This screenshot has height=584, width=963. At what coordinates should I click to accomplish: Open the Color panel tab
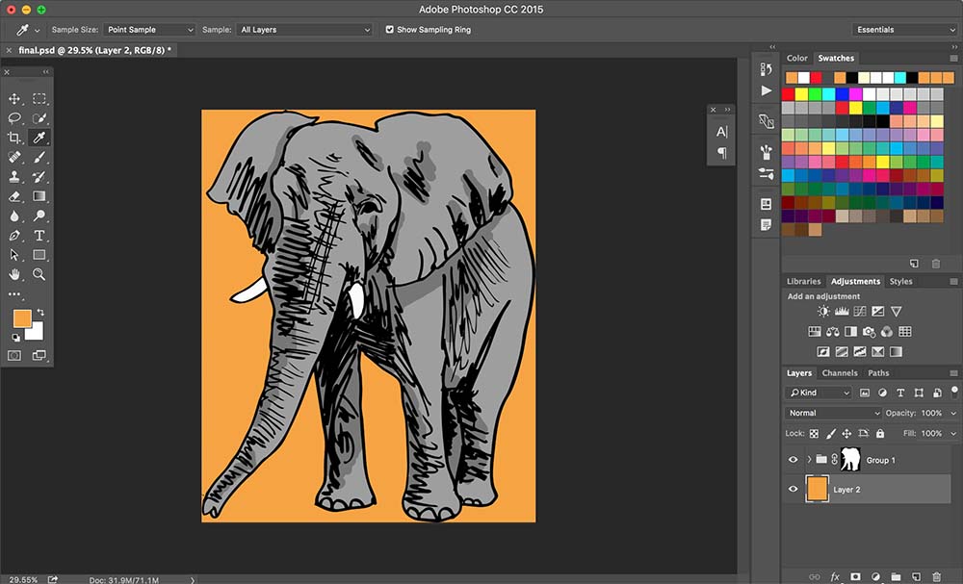(x=796, y=59)
